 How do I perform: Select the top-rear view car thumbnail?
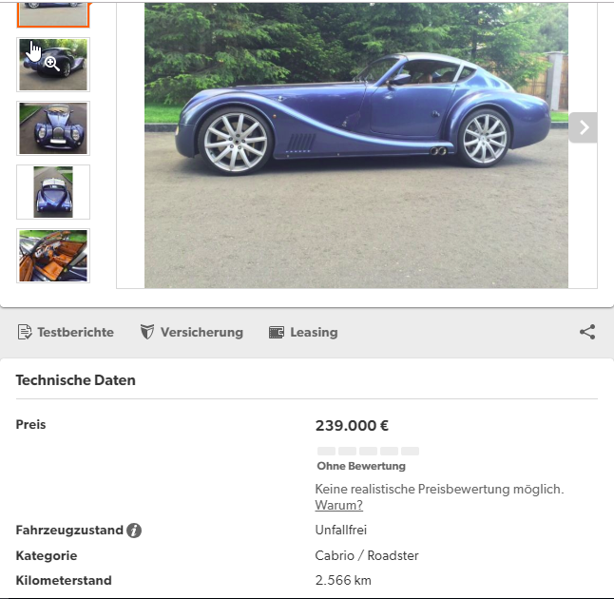coord(53,192)
